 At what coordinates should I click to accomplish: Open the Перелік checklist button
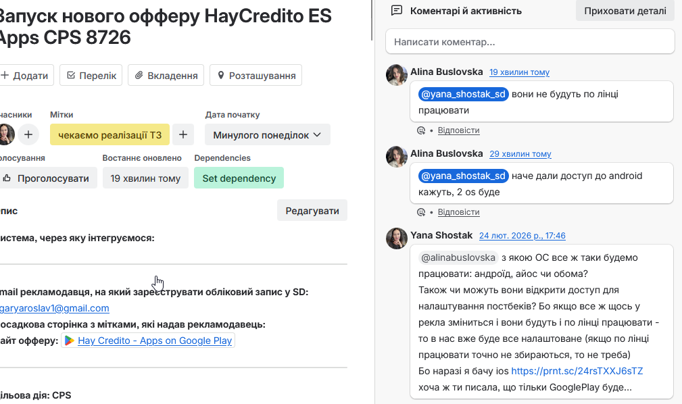click(x=91, y=75)
